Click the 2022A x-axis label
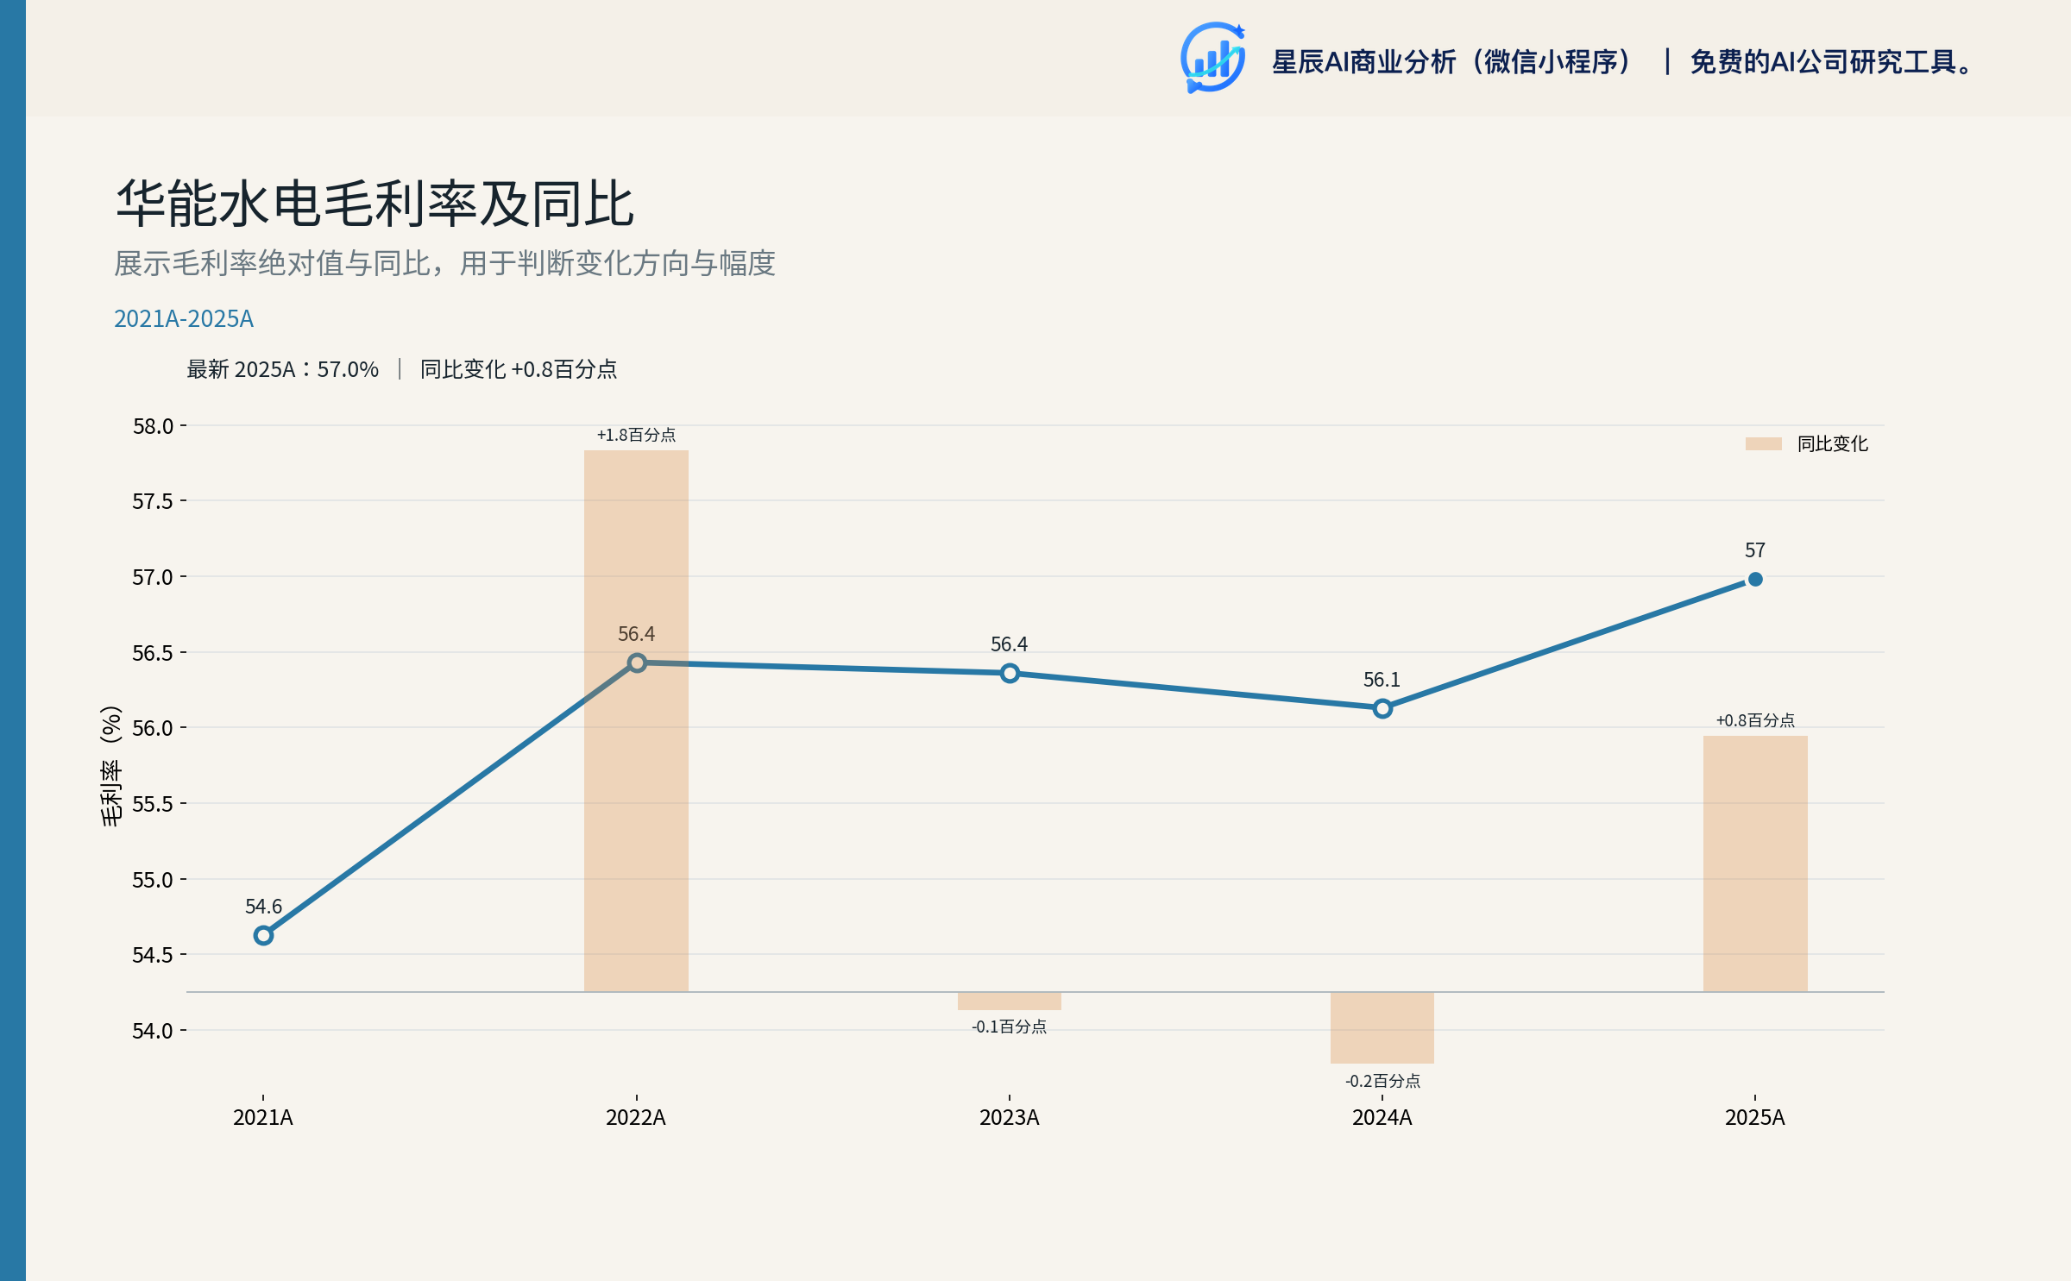The image size is (2071, 1281). click(x=636, y=1118)
